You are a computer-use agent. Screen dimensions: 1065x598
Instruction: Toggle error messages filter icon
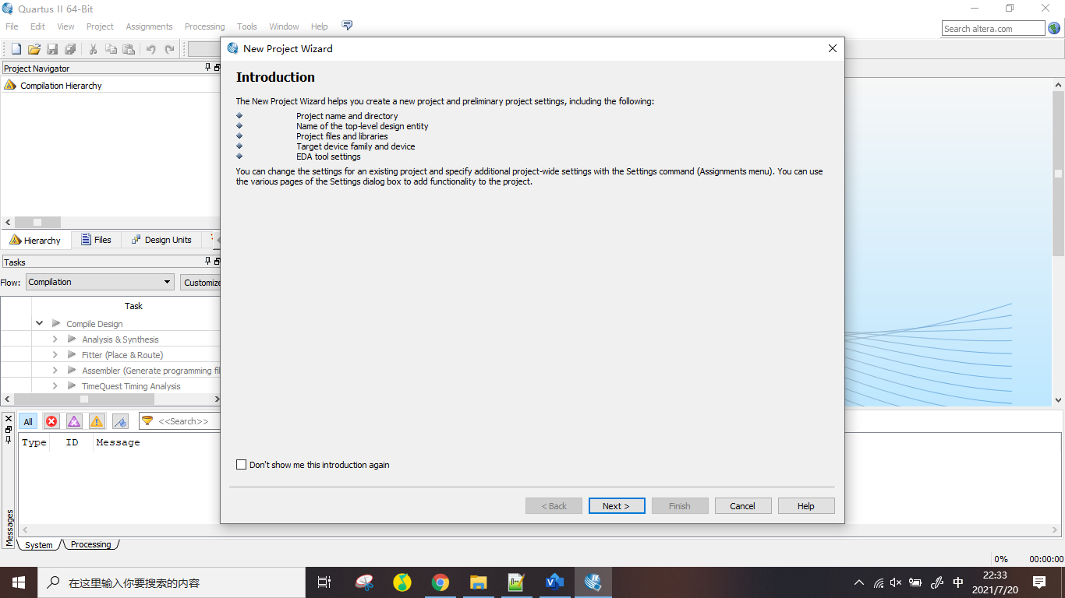click(x=51, y=421)
